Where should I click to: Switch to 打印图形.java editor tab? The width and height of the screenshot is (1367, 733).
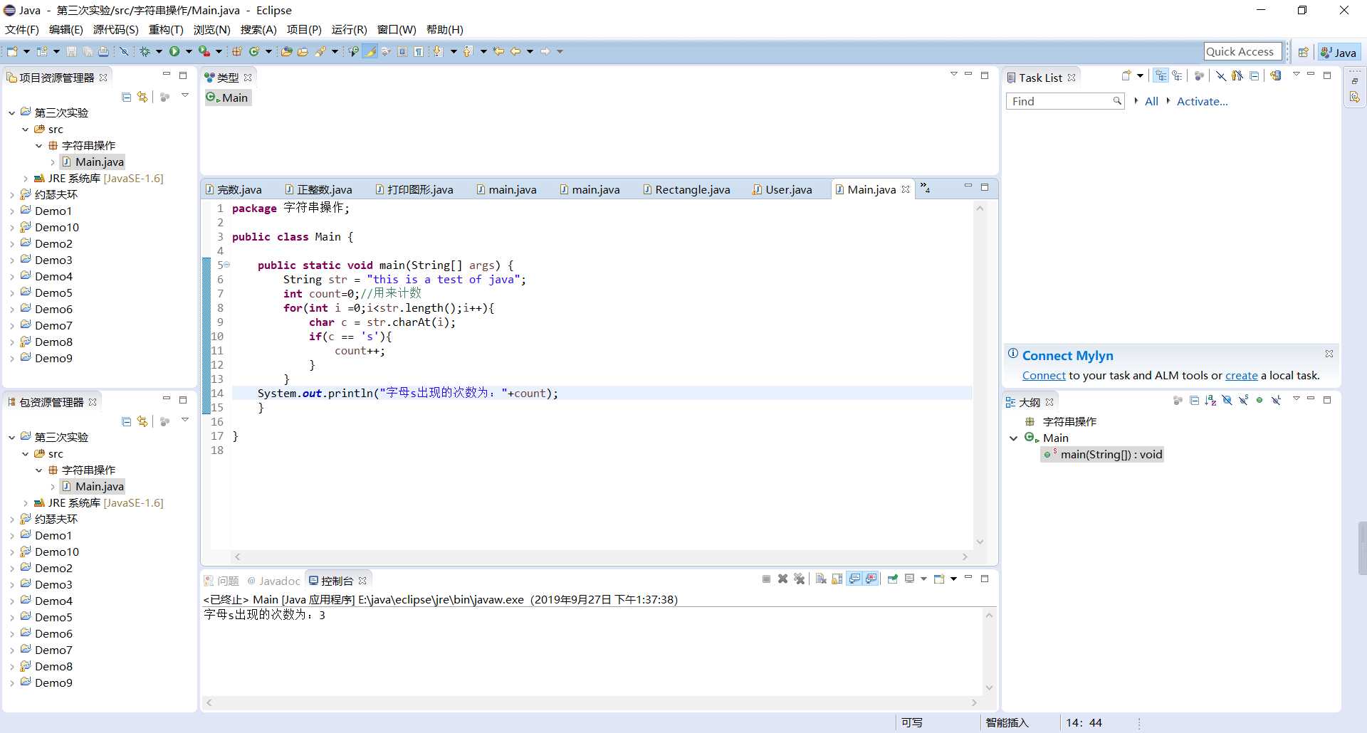click(x=414, y=189)
